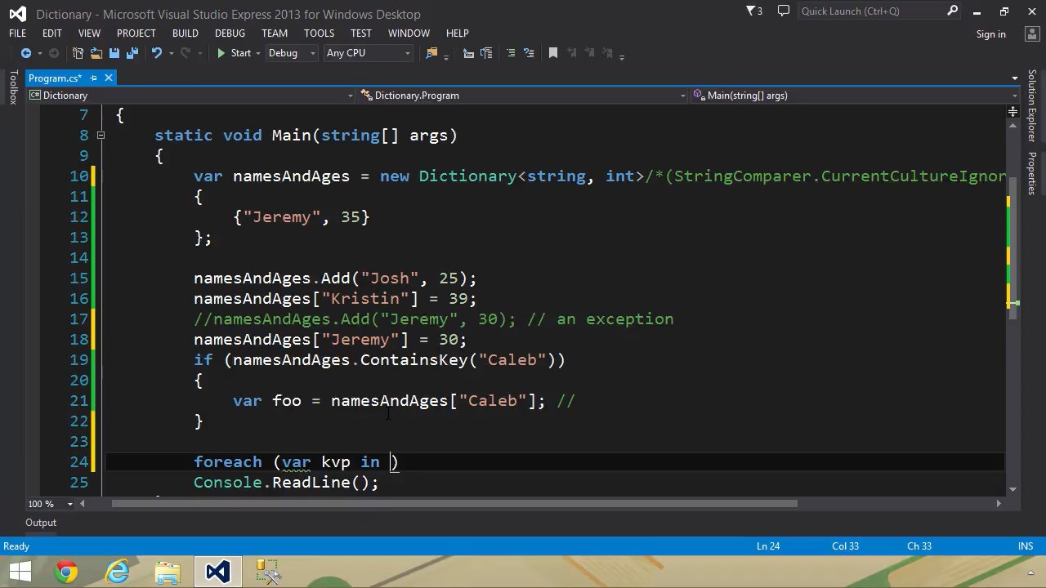Open Google Chrome from the taskbar
The width and height of the screenshot is (1046, 588).
click(x=67, y=571)
